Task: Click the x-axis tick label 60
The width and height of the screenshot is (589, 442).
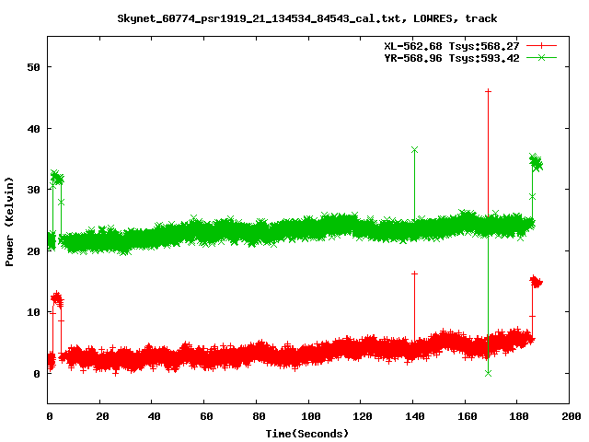Action: coord(206,416)
